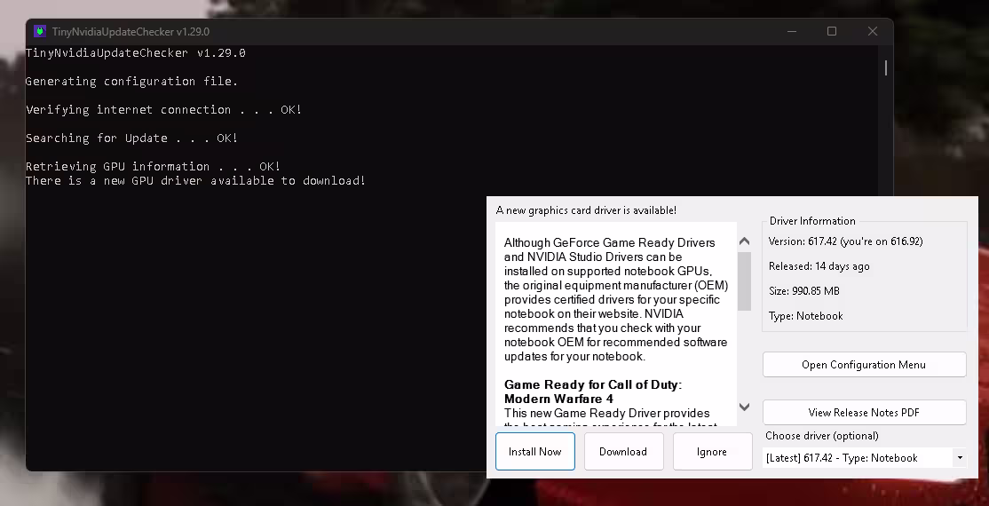Click 'Choose driver (optional)' label
989x506 pixels.
pos(822,436)
